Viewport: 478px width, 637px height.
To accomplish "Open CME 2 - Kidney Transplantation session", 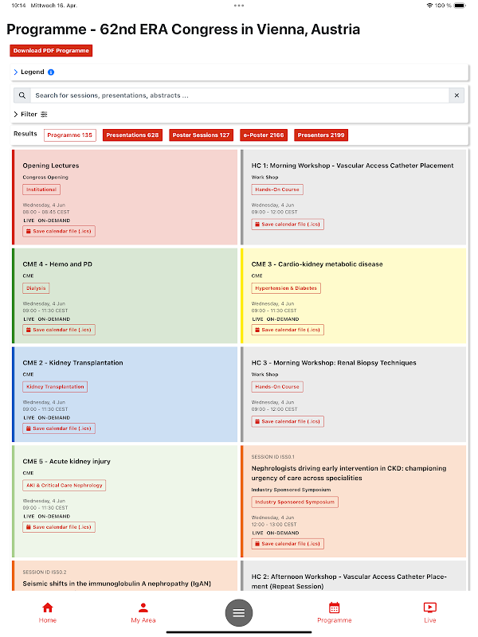I will pos(72,363).
